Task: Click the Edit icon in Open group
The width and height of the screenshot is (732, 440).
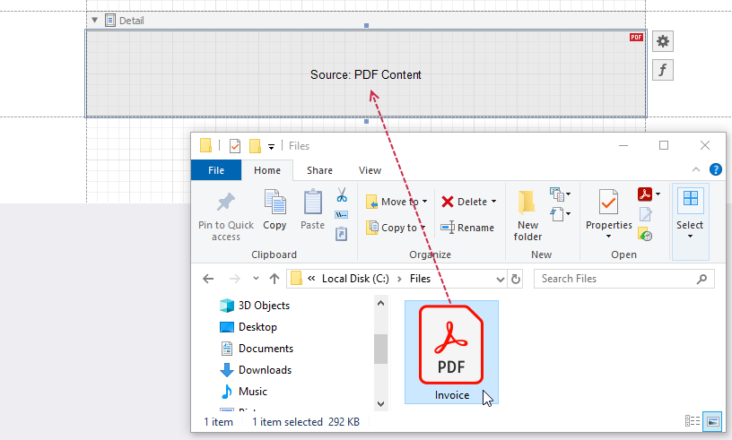Action: pyautogui.click(x=646, y=214)
